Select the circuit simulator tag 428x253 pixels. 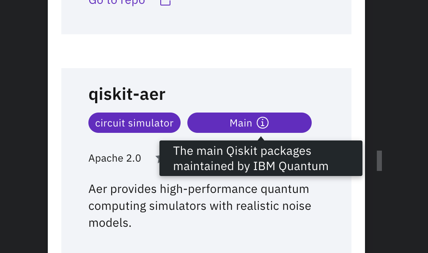(x=134, y=123)
